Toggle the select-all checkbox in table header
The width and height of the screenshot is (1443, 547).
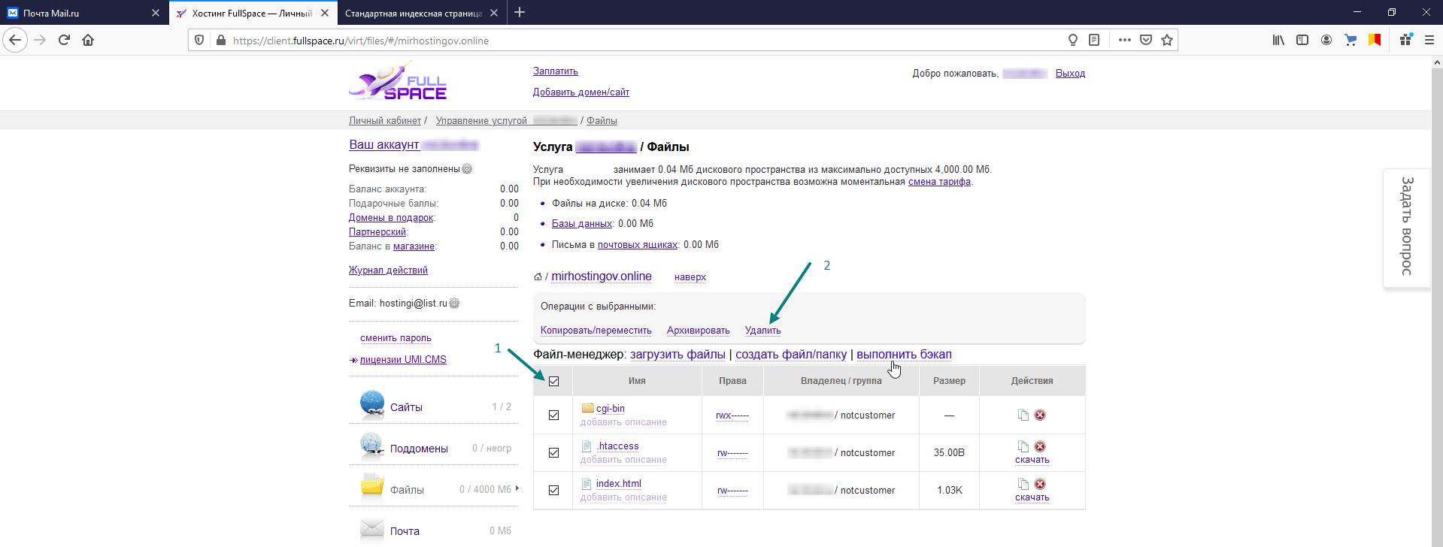pos(554,381)
